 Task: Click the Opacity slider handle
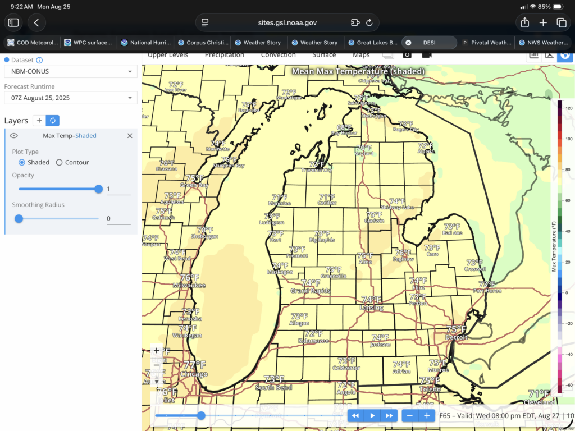click(x=99, y=189)
